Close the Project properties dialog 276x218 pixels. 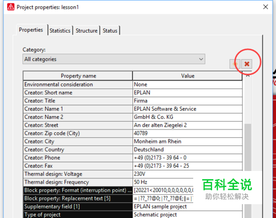[266, 7]
